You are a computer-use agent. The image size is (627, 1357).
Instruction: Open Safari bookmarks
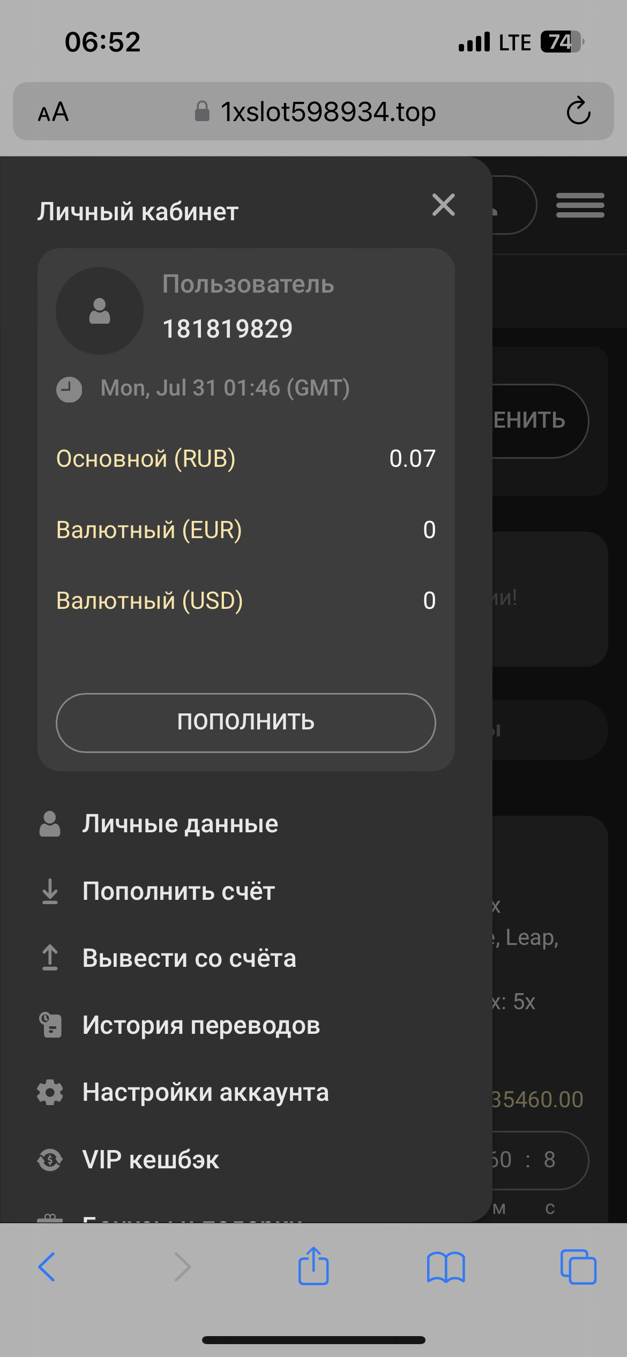(446, 1267)
